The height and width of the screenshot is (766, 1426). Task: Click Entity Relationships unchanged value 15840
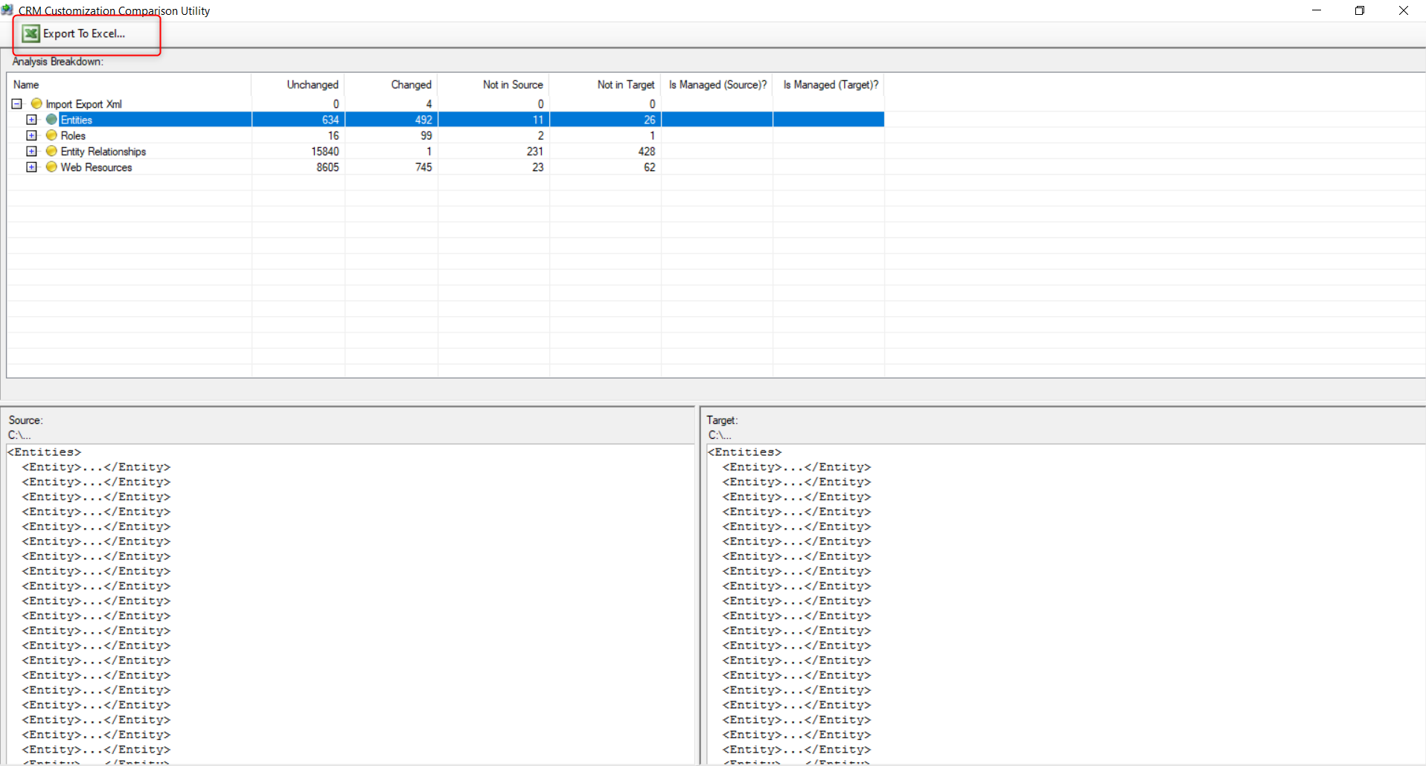pos(325,151)
